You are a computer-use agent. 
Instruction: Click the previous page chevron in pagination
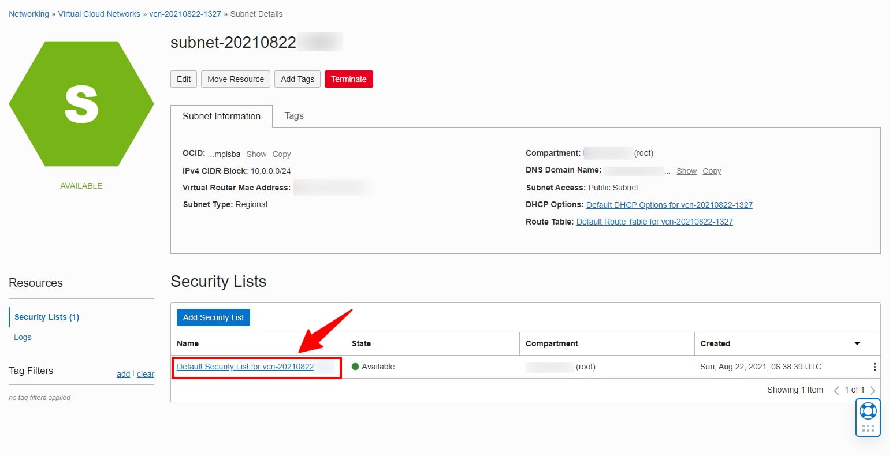coord(837,390)
